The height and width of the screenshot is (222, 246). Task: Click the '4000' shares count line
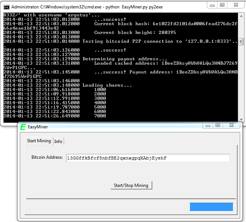click(x=100, y=103)
